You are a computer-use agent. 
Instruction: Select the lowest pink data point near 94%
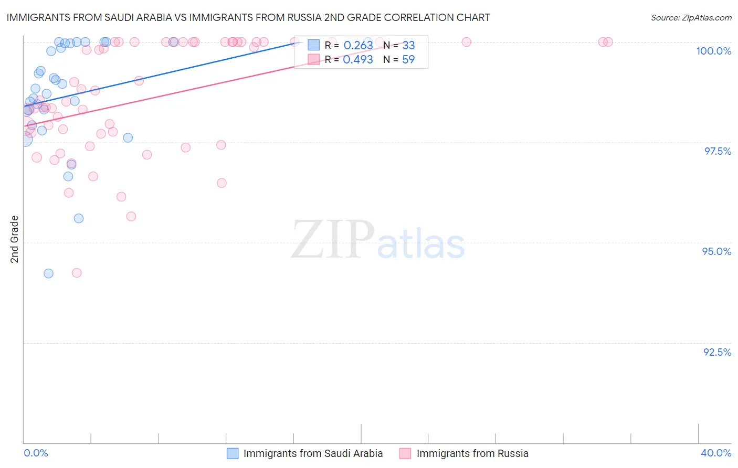[77, 273]
